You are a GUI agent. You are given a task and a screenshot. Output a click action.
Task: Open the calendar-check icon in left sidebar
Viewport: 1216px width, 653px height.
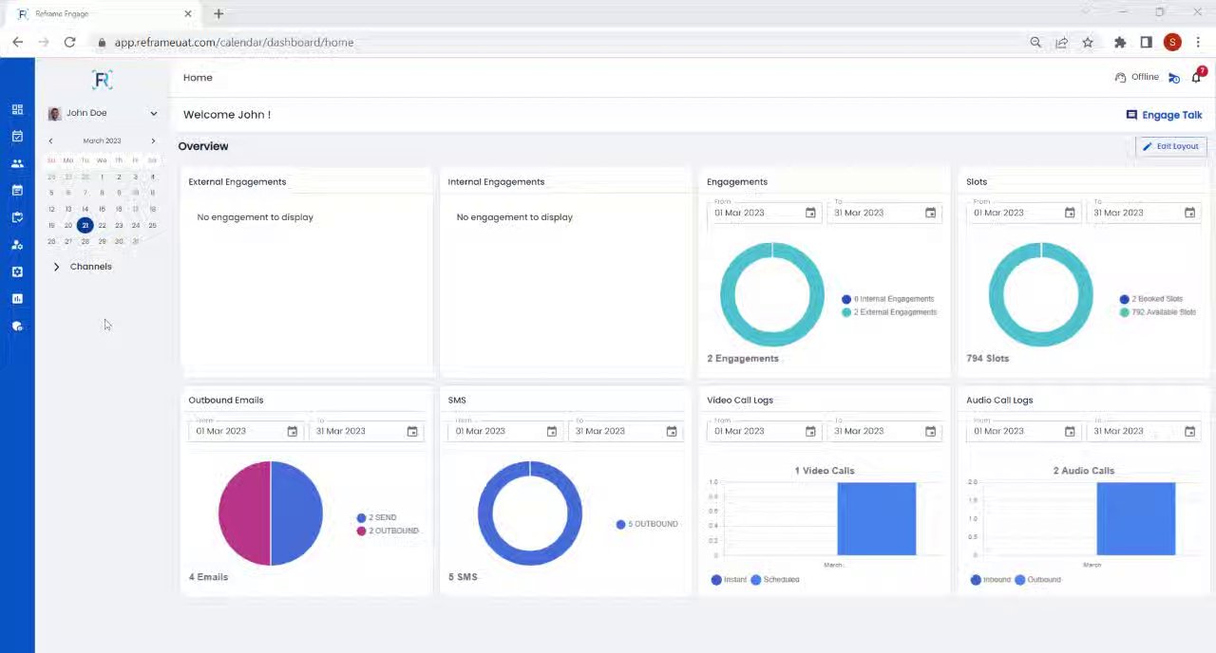[17, 137]
